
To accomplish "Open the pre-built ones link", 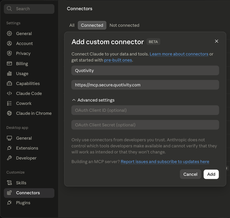I will [x=118, y=60].
